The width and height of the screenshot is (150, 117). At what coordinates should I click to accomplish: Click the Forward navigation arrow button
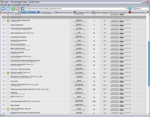click(x=8, y=9)
